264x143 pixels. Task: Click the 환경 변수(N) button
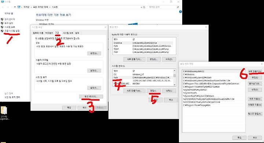tap(91, 96)
